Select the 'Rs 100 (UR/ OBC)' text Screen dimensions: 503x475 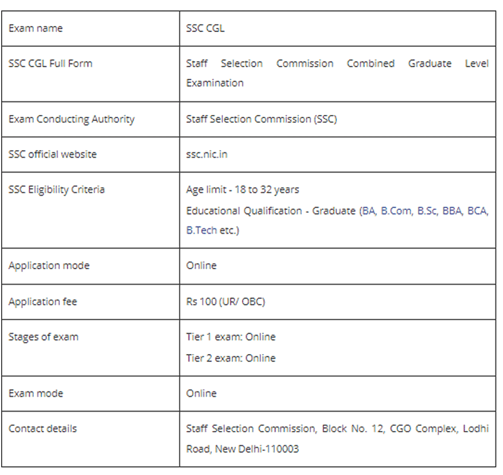[225, 302]
